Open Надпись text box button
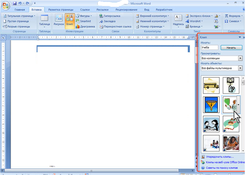The height and width of the screenshot is (175, 246). tap(178, 21)
